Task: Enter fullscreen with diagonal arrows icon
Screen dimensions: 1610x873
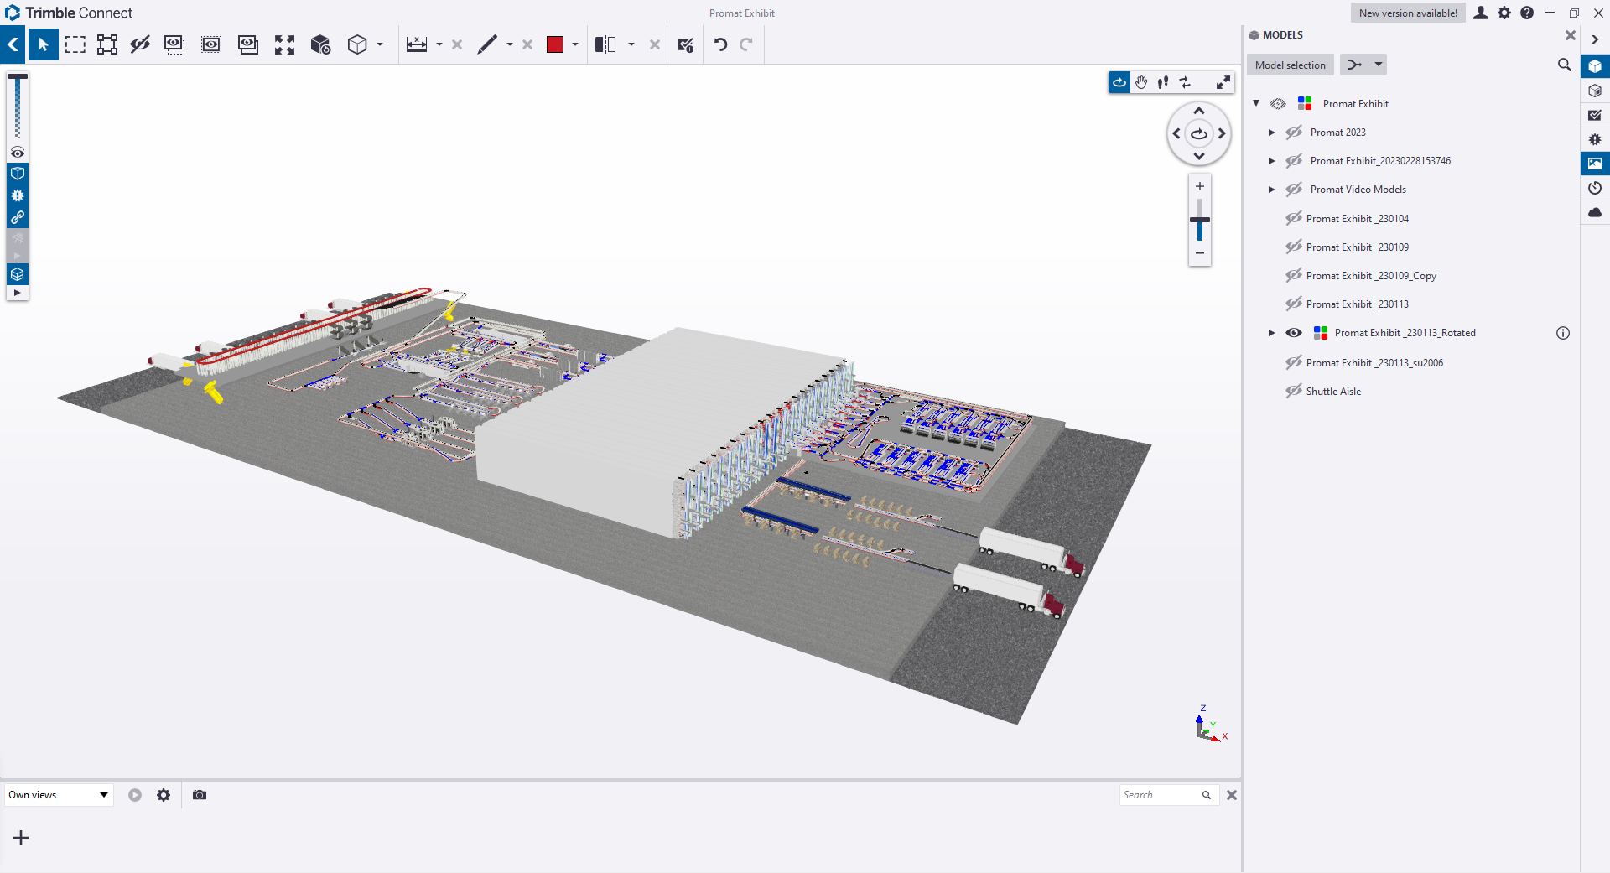Action: 1223,82
